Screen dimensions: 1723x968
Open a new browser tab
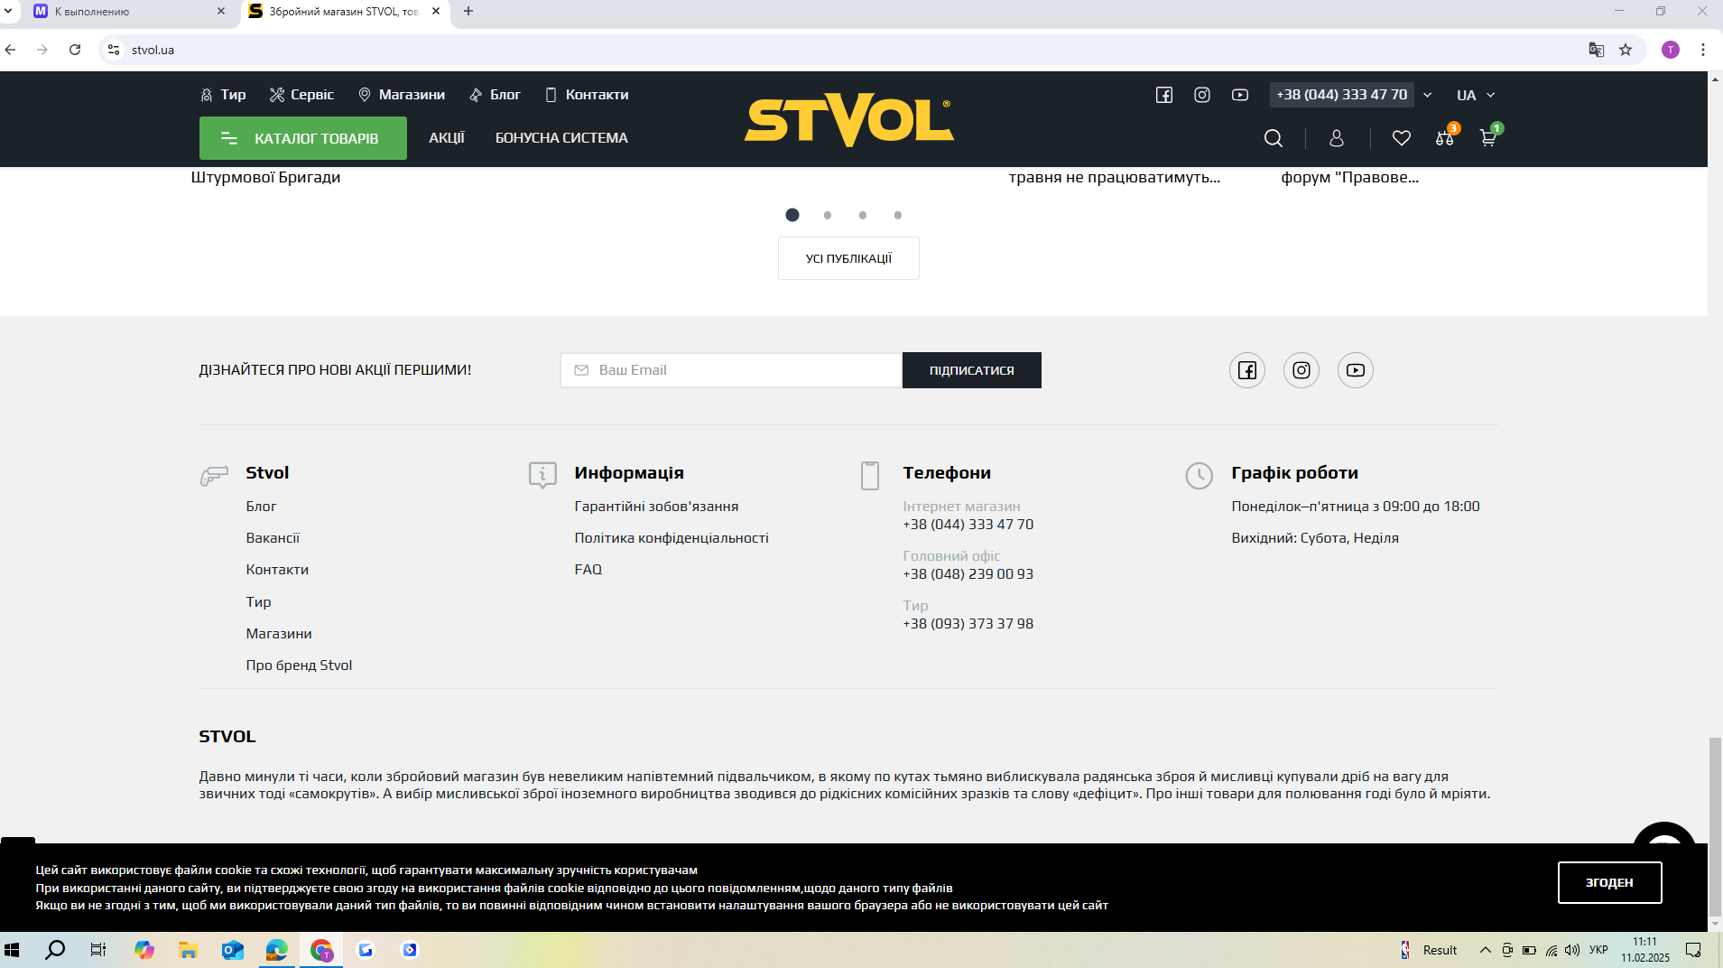click(468, 12)
